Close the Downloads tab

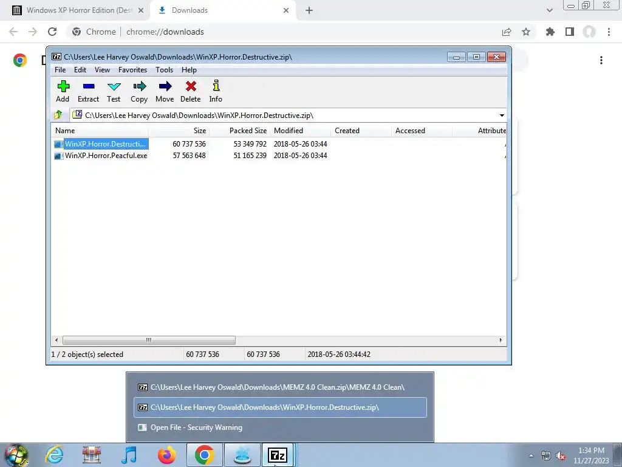(x=286, y=10)
